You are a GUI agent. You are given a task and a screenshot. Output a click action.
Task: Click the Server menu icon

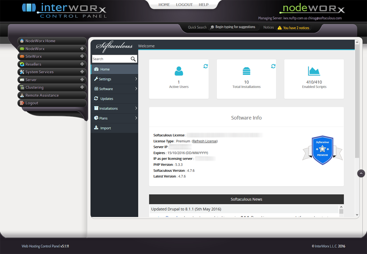[x=22, y=80]
